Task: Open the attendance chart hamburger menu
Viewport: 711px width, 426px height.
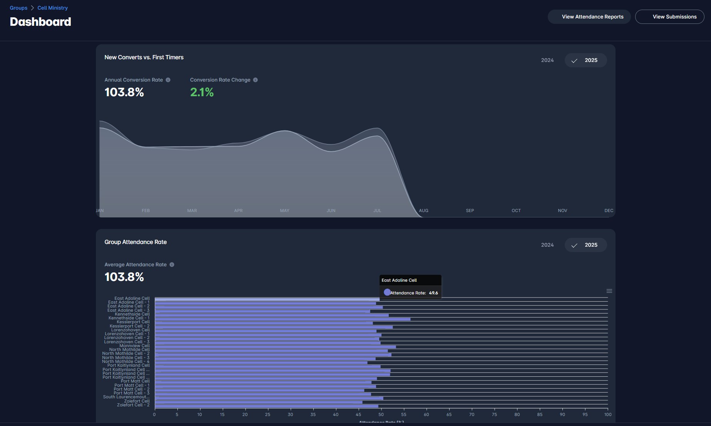Action: [609, 291]
